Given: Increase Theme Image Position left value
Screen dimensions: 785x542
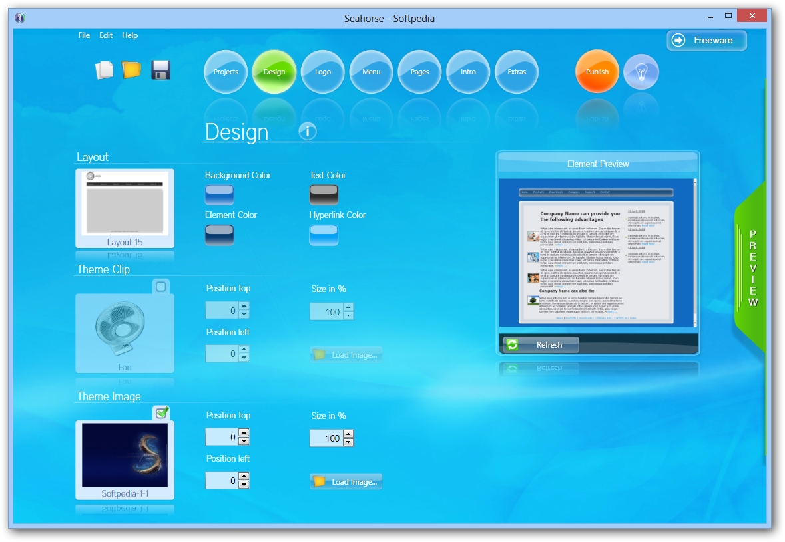Looking at the screenshot, I should (x=244, y=477).
